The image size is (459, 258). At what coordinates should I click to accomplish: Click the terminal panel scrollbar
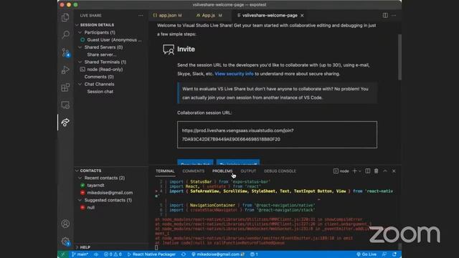tap(399, 246)
